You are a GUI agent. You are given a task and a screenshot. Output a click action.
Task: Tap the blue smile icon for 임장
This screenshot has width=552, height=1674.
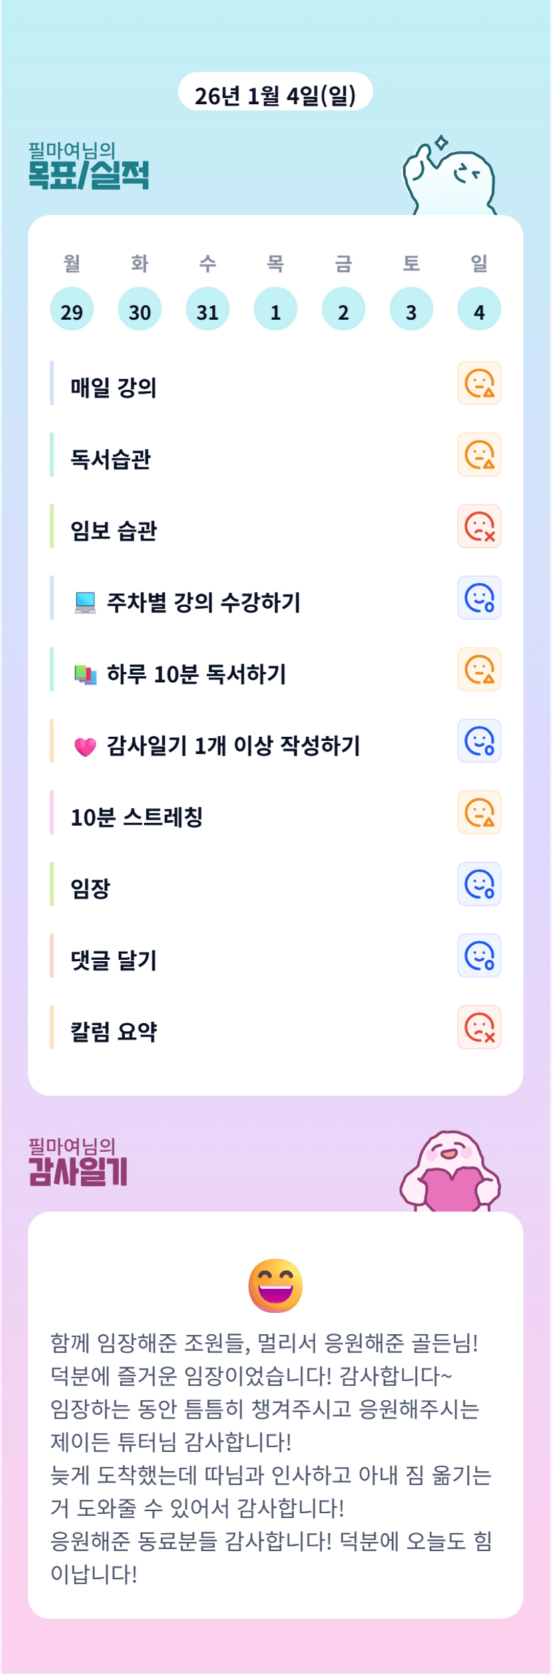point(479,884)
